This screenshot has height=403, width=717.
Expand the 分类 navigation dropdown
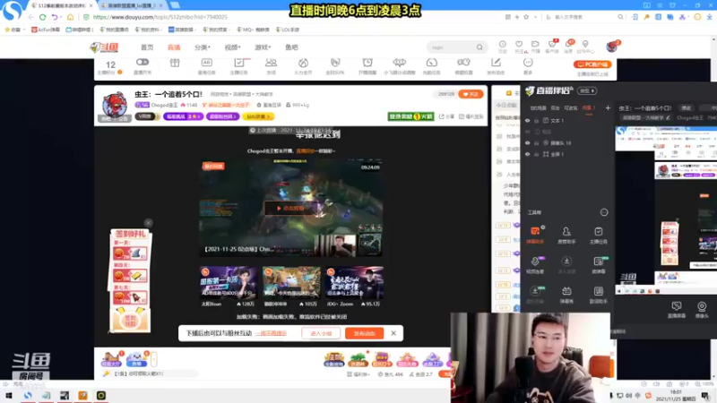point(203,47)
